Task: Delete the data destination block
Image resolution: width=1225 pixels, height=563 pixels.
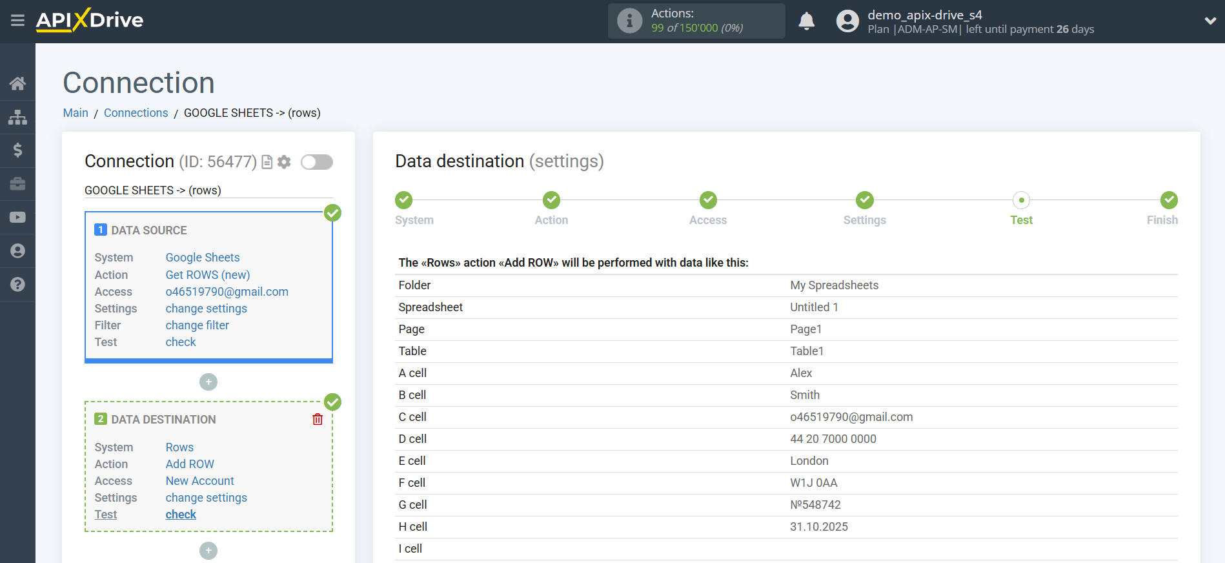Action: click(318, 419)
